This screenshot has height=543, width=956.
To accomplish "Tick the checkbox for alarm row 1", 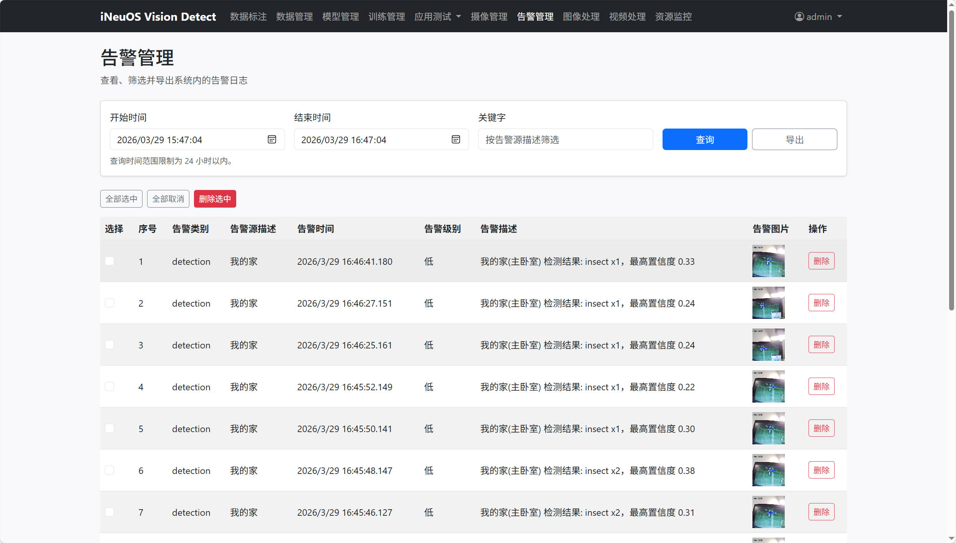I will pyautogui.click(x=109, y=261).
